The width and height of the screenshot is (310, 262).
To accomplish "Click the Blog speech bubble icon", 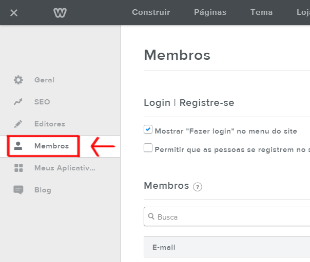I will point(18,190).
